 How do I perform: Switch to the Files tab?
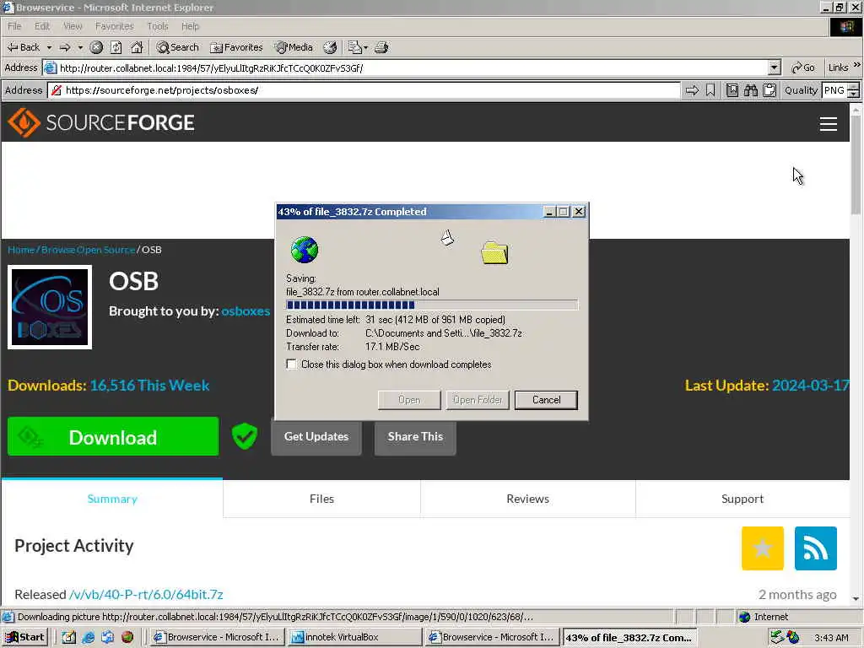point(321,499)
